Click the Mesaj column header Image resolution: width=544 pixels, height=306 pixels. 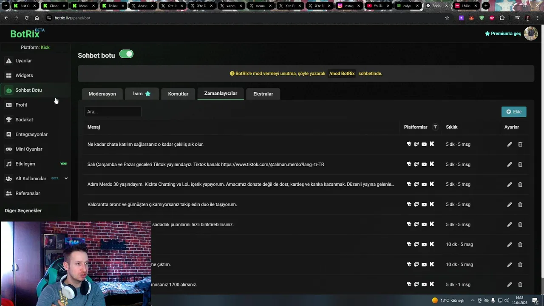[x=93, y=127]
